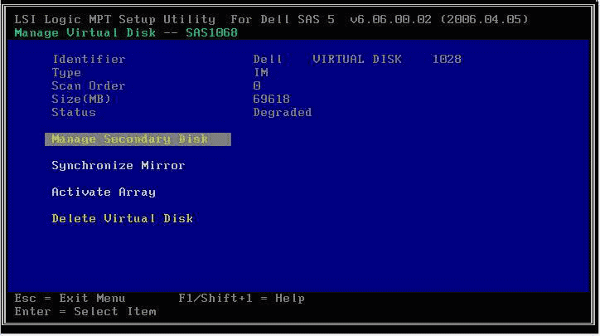Click the Identifier label
This screenshot has height=336, width=600.
(x=89, y=60)
